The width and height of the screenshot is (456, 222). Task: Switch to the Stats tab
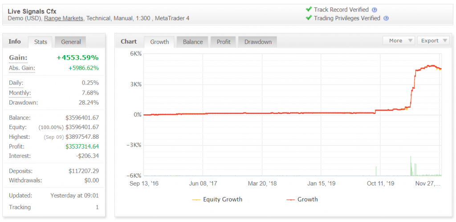coord(41,42)
